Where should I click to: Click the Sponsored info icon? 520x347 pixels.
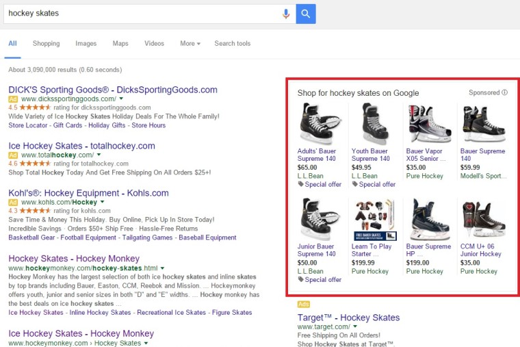coord(504,92)
